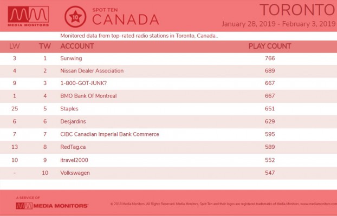Click the Sunwing play count 766

270,58
